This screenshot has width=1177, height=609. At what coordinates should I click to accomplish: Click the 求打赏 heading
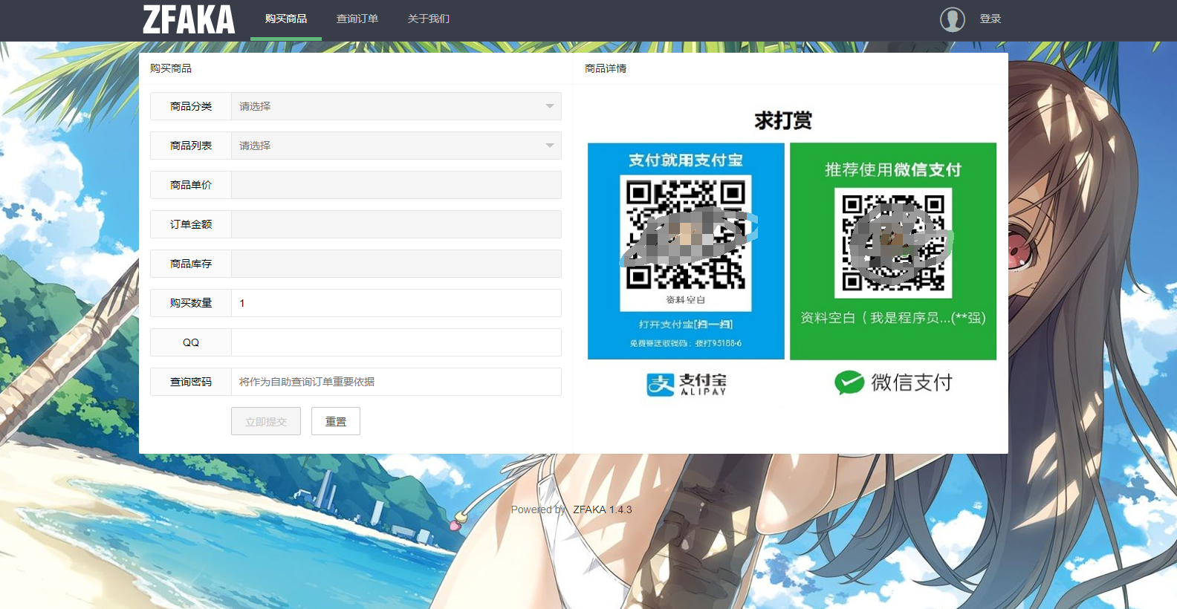click(783, 120)
